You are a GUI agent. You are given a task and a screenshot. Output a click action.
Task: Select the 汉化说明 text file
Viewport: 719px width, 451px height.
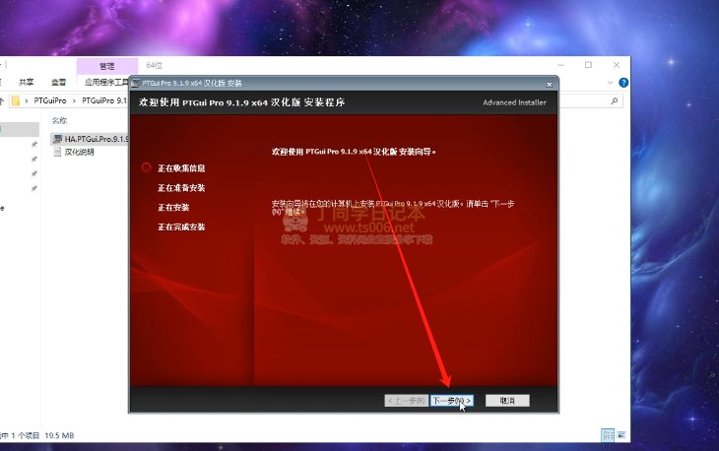point(79,152)
